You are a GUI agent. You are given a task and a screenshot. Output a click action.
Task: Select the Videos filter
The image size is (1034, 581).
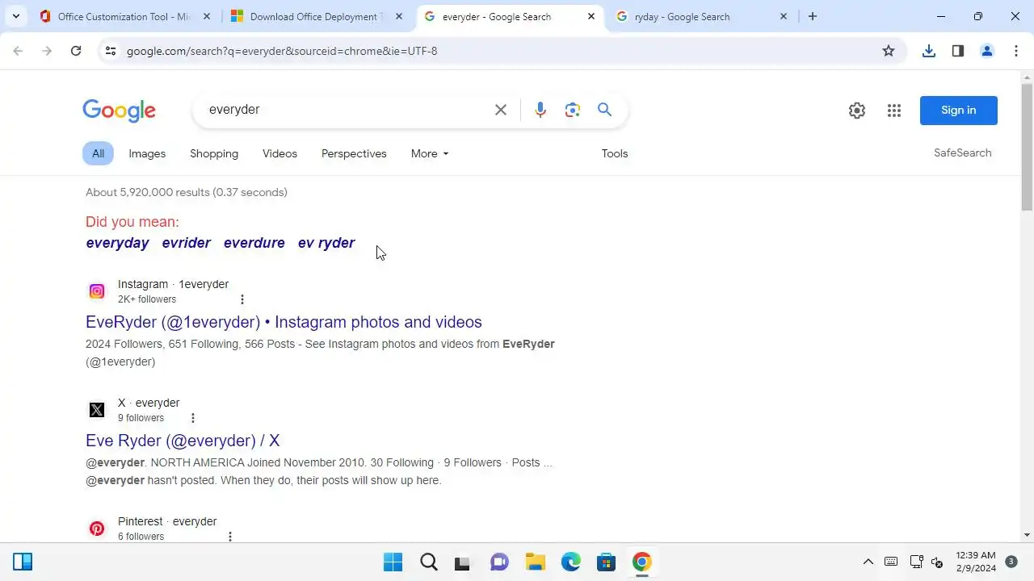pos(280,153)
